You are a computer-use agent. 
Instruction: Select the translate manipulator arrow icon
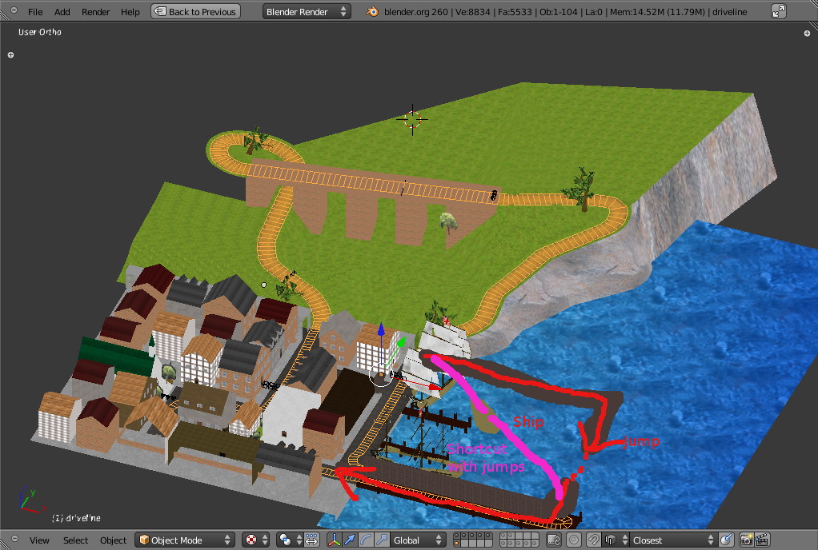tap(351, 540)
